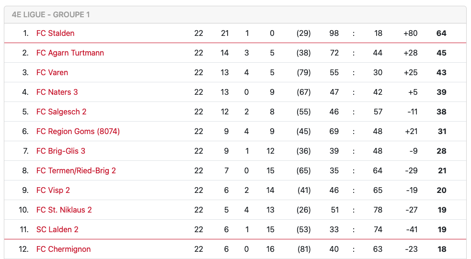Click the rank number 1. cell

(25, 33)
